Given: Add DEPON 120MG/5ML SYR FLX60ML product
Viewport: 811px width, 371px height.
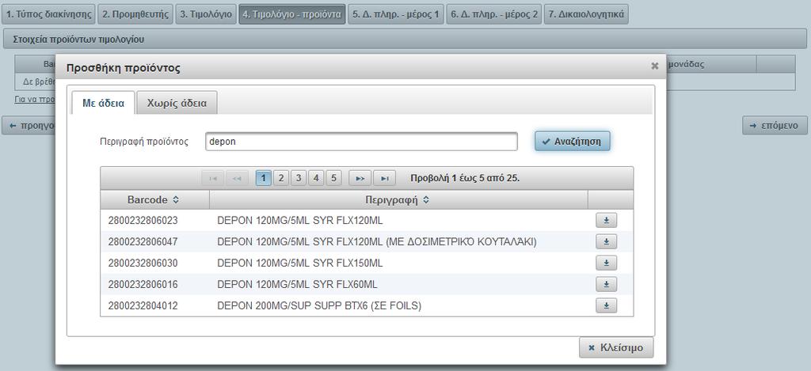Looking at the screenshot, I should click(606, 284).
